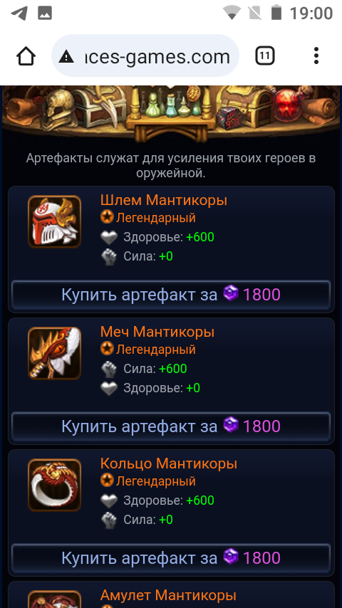Buy Меч Мантикоры for 1800 gems
This screenshot has height=608, width=342.
171,426
